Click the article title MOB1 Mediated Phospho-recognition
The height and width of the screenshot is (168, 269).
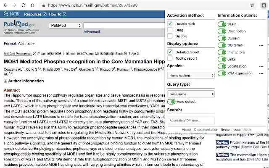(84, 62)
